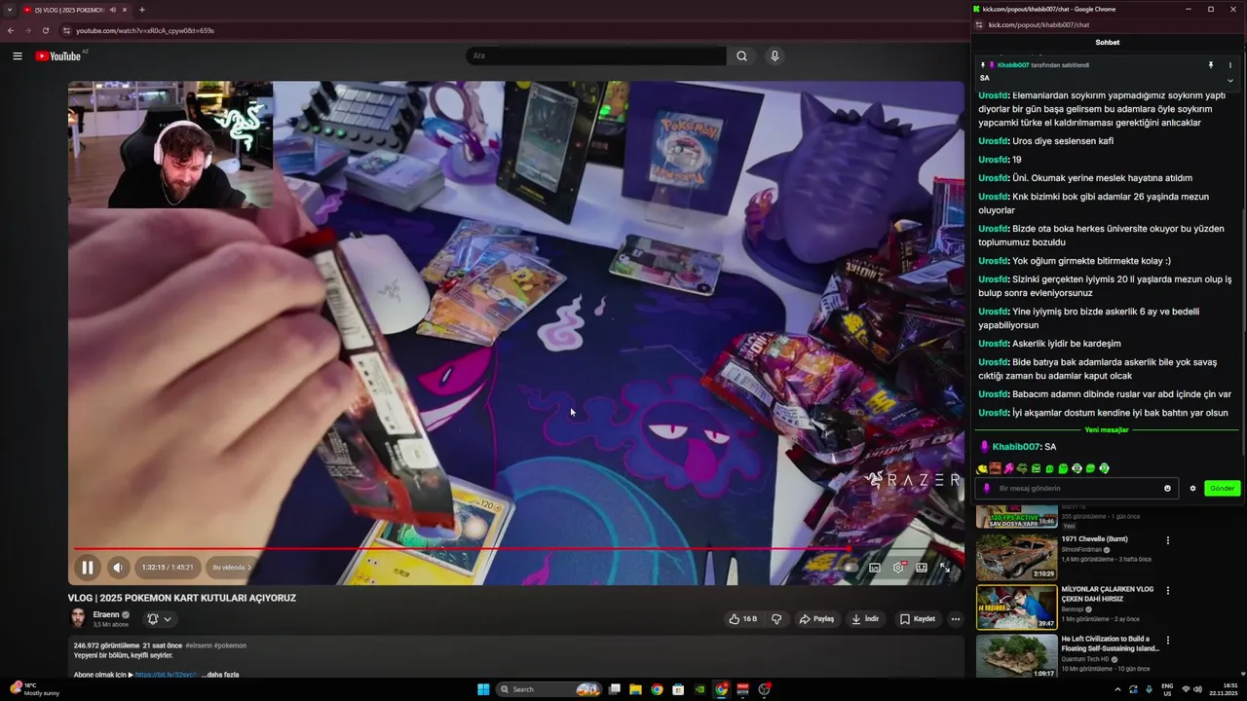Open the three-dot more actions menu under video
This screenshot has height=701, width=1247.
956,618
